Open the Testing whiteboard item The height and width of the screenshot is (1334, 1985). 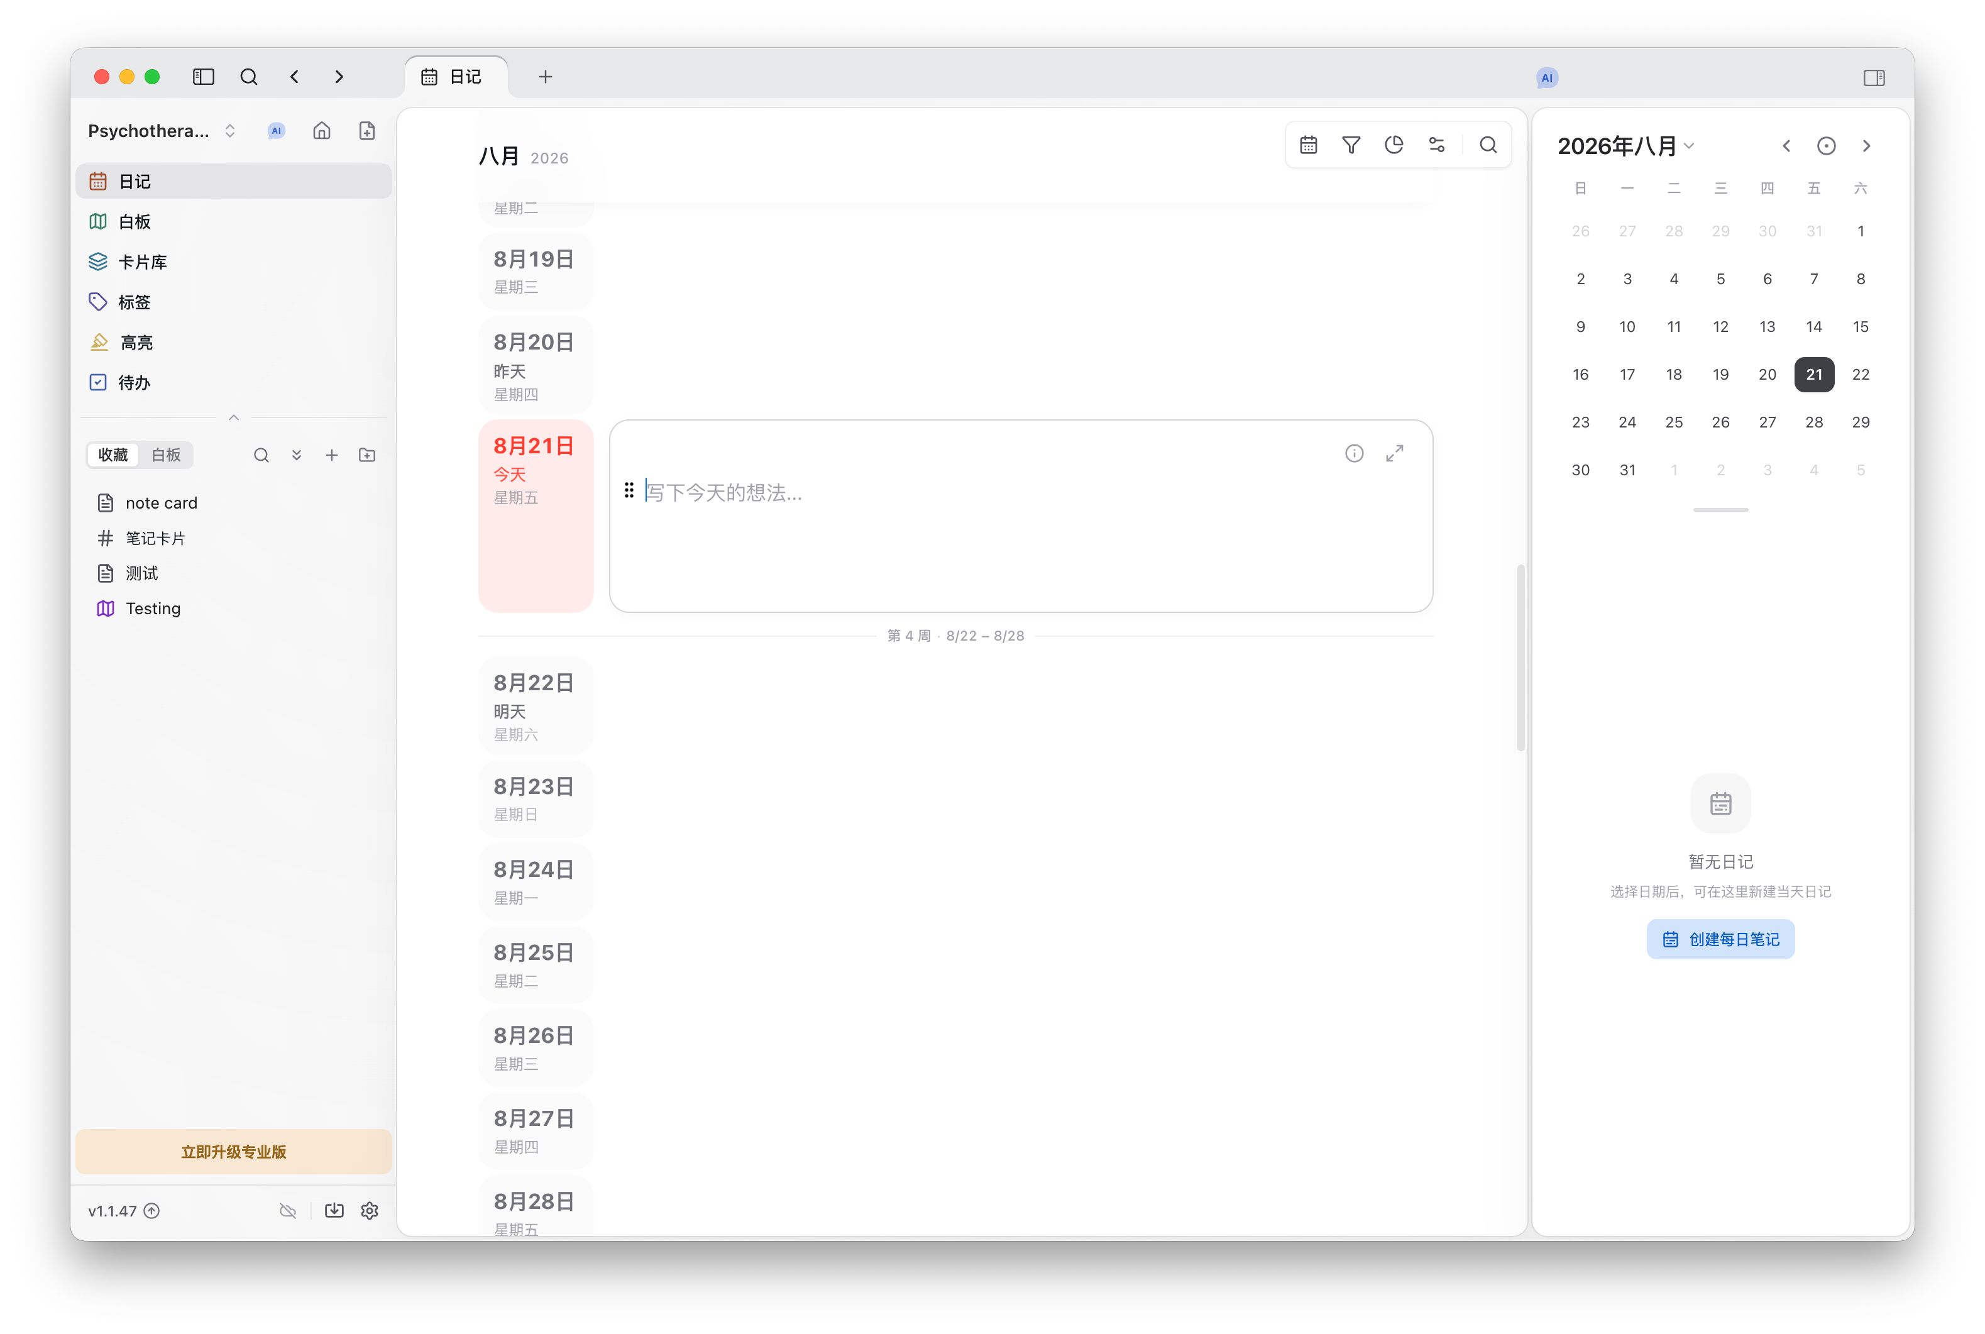pyautogui.click(x=234, y=609)
